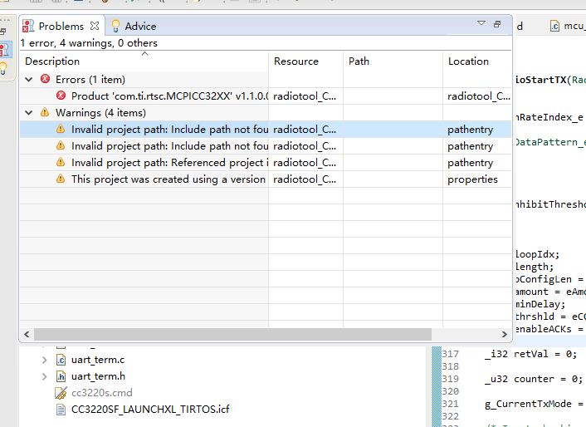Click the Product error row's Resource cell
Image resolution: width=586 pixels, height=427 pixels.
tap(305, 96)
